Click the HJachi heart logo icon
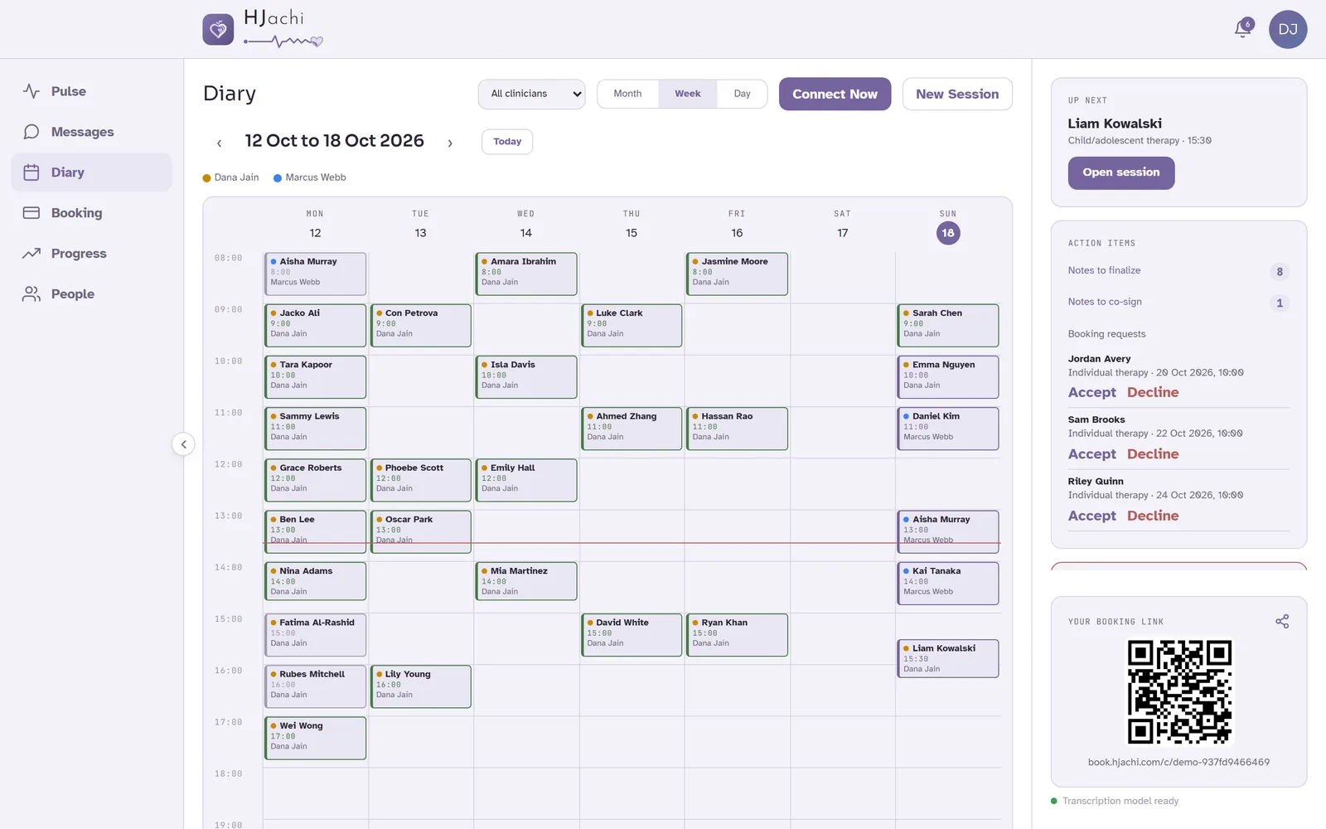Screen dimensions: 1326x829 coord(218,29)
